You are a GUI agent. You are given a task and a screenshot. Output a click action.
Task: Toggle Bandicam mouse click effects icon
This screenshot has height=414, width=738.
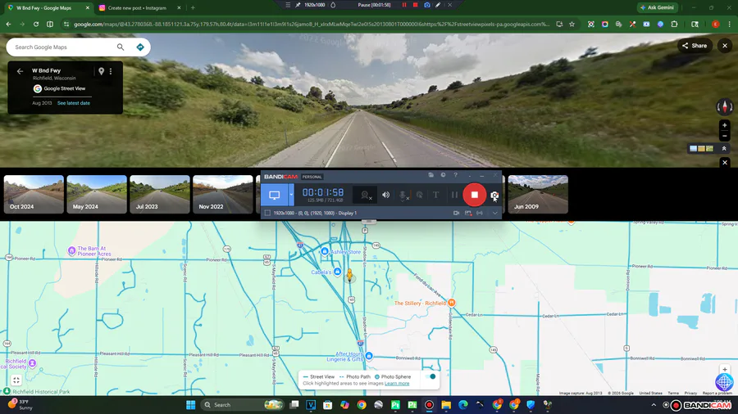419,195
